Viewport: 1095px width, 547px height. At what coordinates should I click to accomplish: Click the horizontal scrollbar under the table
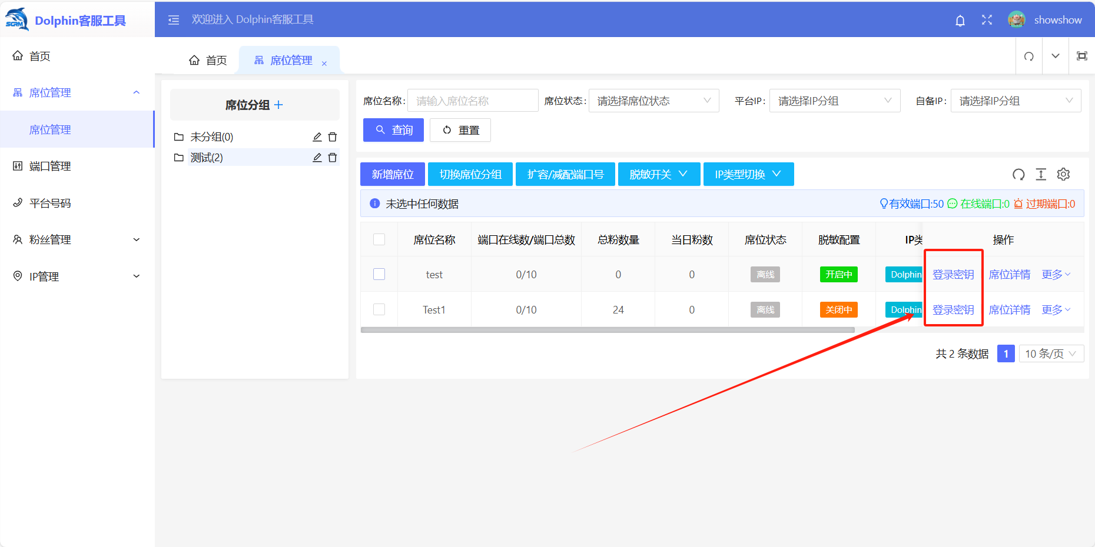[x=607, y=330]
